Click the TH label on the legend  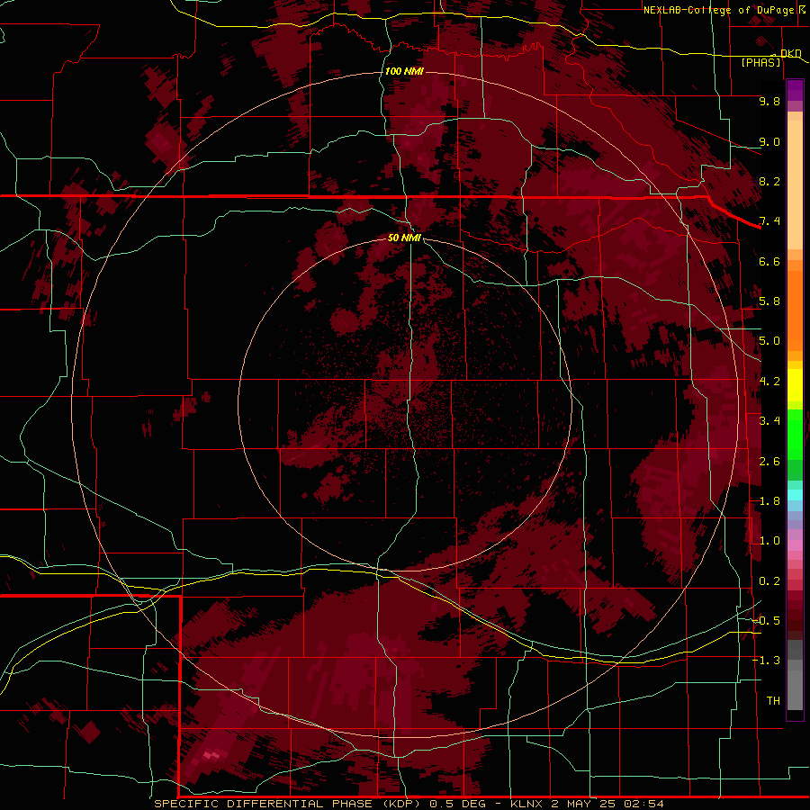tap(773, 701)
